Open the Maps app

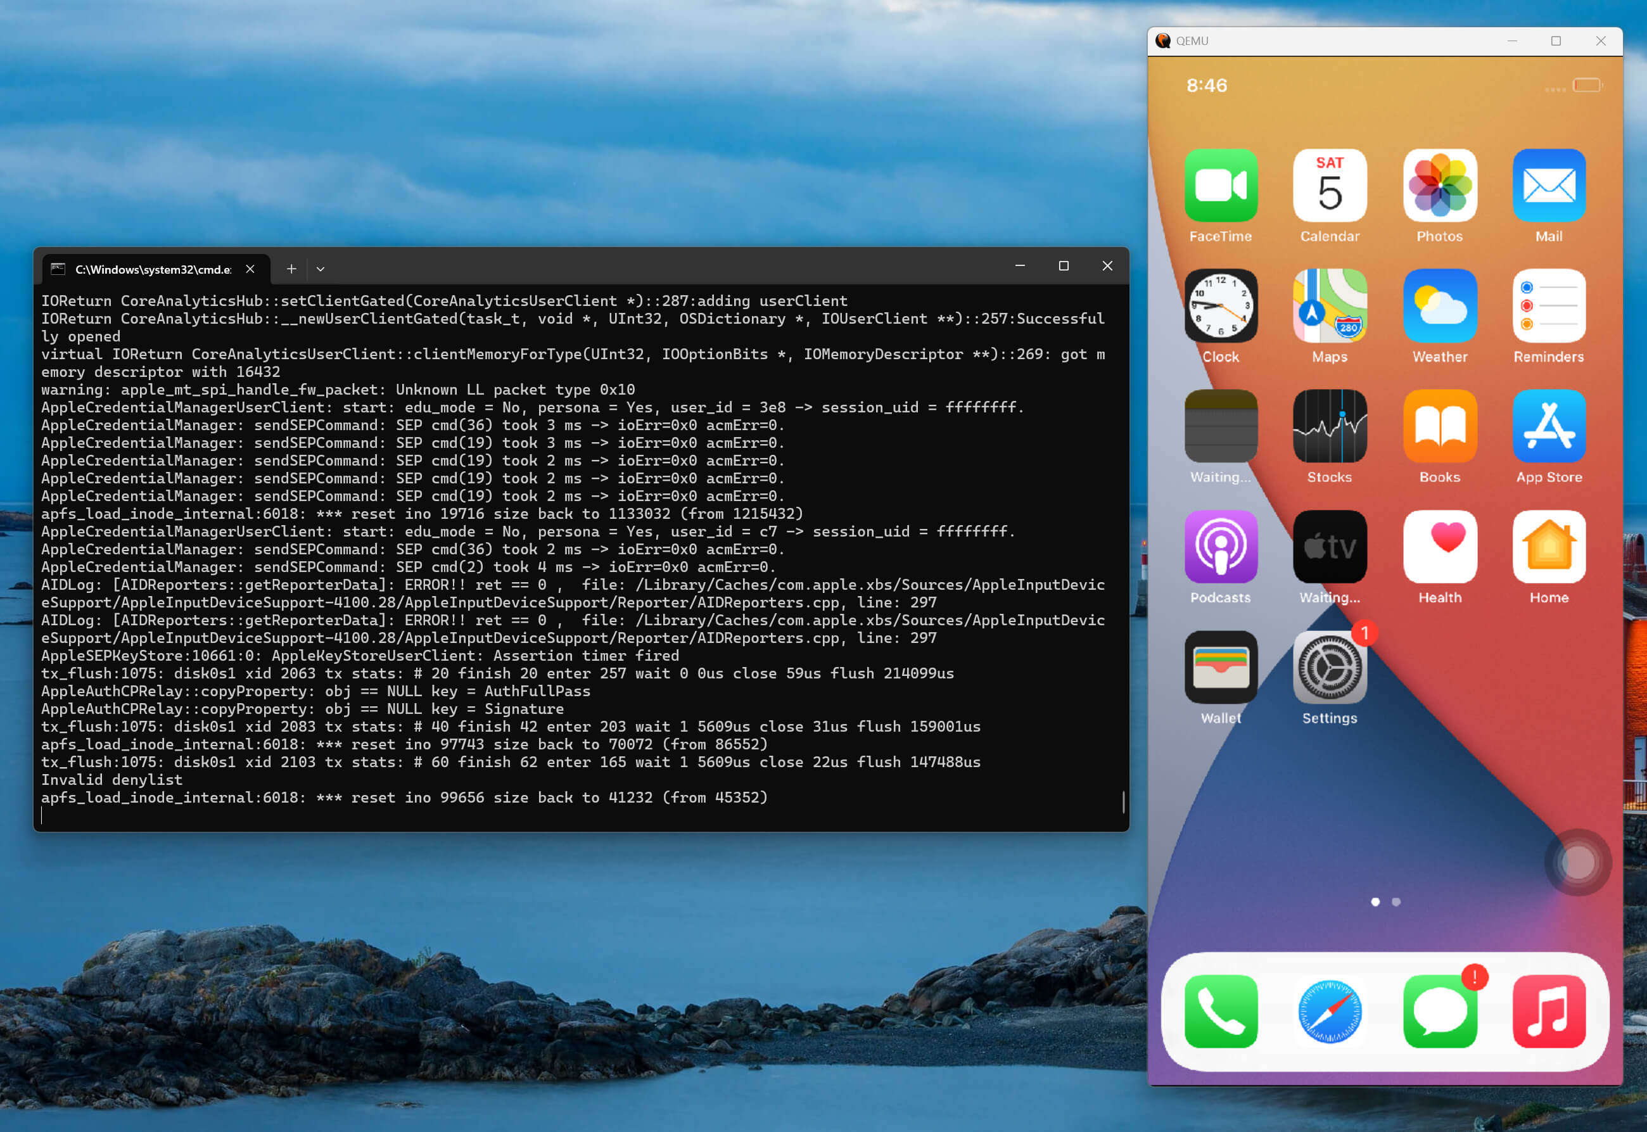(1329, 306)
